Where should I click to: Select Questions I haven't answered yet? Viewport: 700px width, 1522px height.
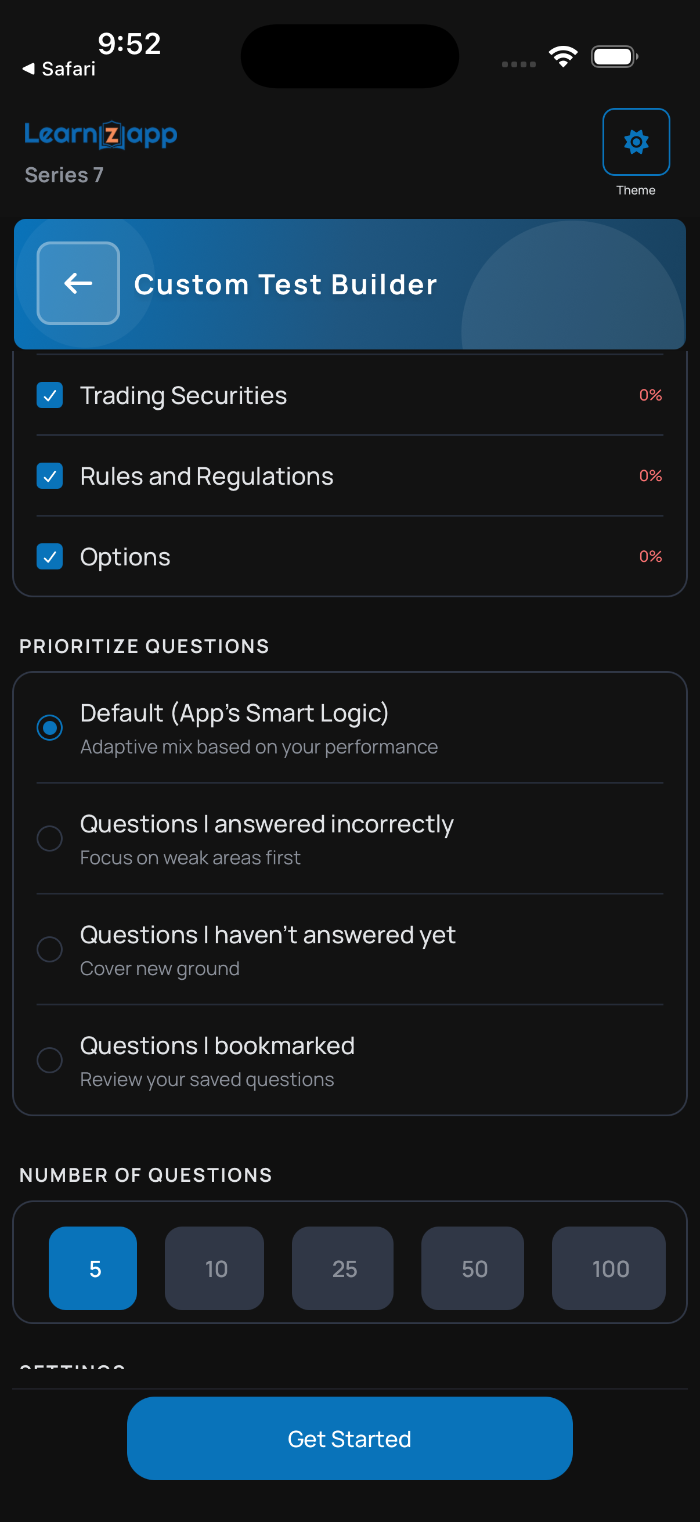[49, 950]
